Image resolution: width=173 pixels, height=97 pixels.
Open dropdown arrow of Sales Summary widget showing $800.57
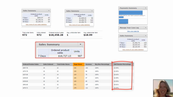[x=49, y=11]
